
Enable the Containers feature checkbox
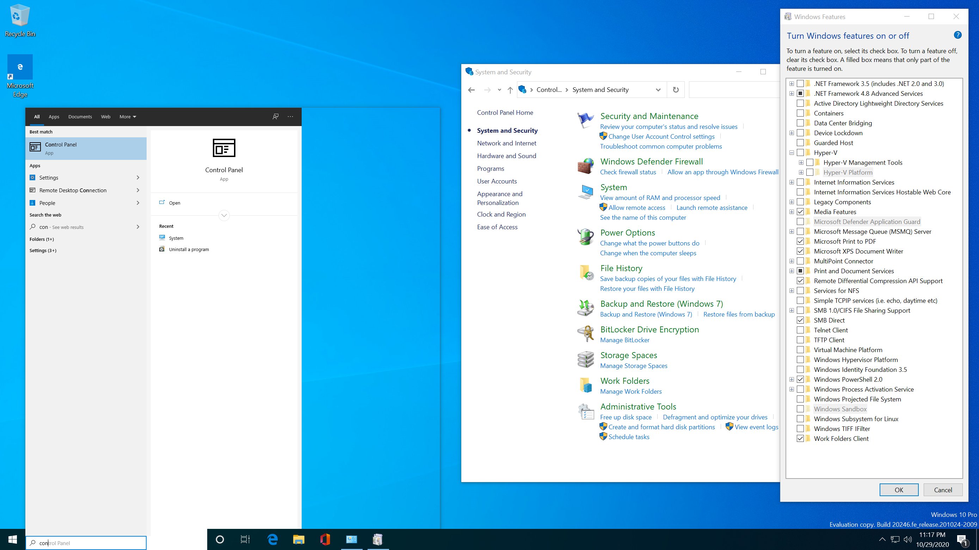[x=800, y=113]
